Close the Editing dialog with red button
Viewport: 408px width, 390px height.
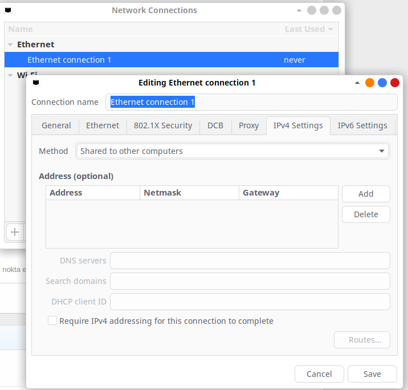pyautogui.click(x=395, y=83)
